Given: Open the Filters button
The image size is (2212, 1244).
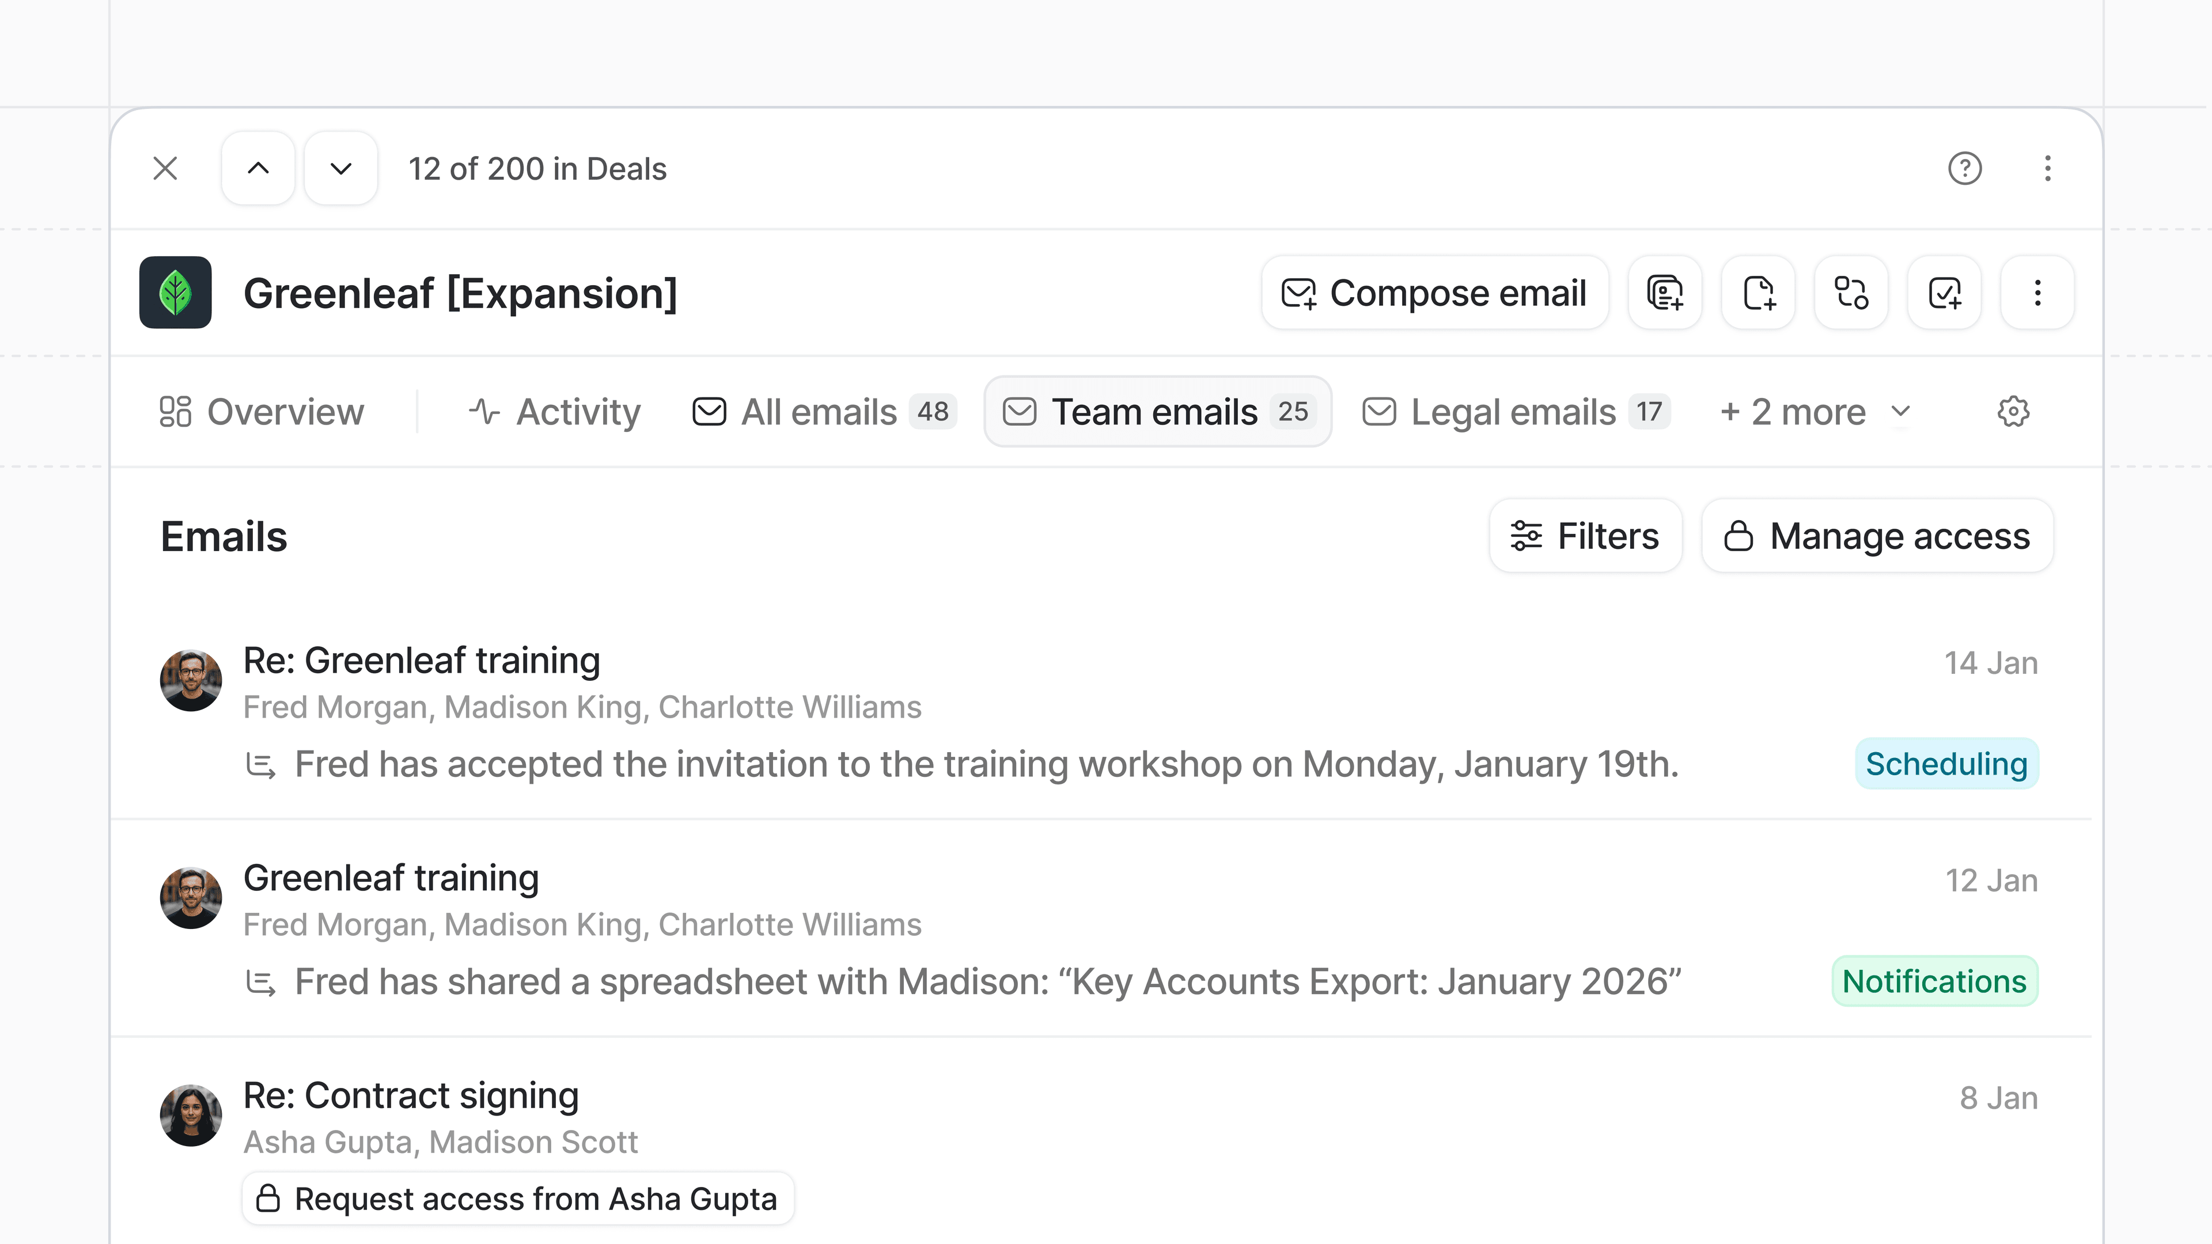Looking at the screenshot, I should tap(1585, 536).
